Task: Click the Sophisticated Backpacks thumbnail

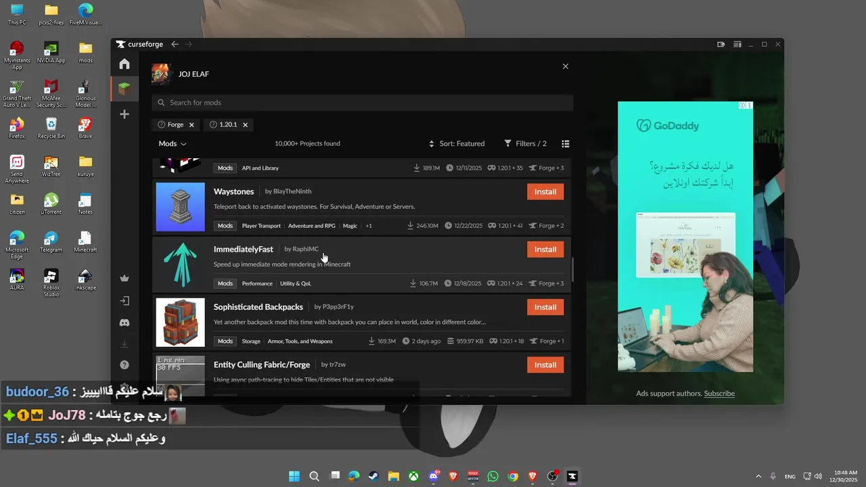Action: click(180, 323)
